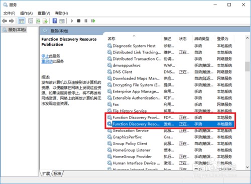Click the scrollbar up arrow
Screen dimensions: 251x184
pos(247,38)
